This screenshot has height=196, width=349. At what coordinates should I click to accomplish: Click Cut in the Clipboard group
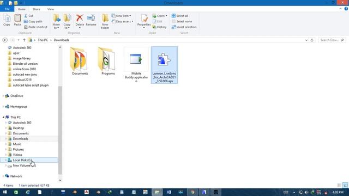(28, 16)
